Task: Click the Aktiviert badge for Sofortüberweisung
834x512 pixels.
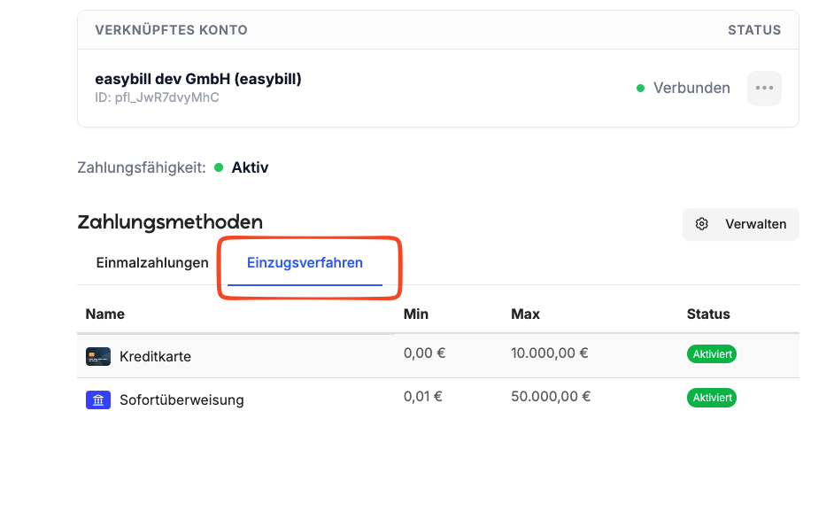Action: (x=712, y=398)
